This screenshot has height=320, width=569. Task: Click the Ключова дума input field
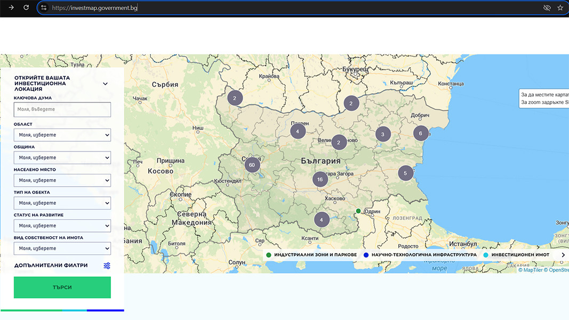(62, 109)
